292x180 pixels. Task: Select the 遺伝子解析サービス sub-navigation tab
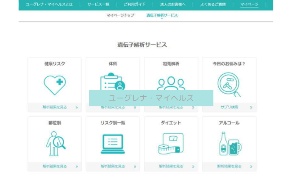pyautogui.click(x=162, y=15)
